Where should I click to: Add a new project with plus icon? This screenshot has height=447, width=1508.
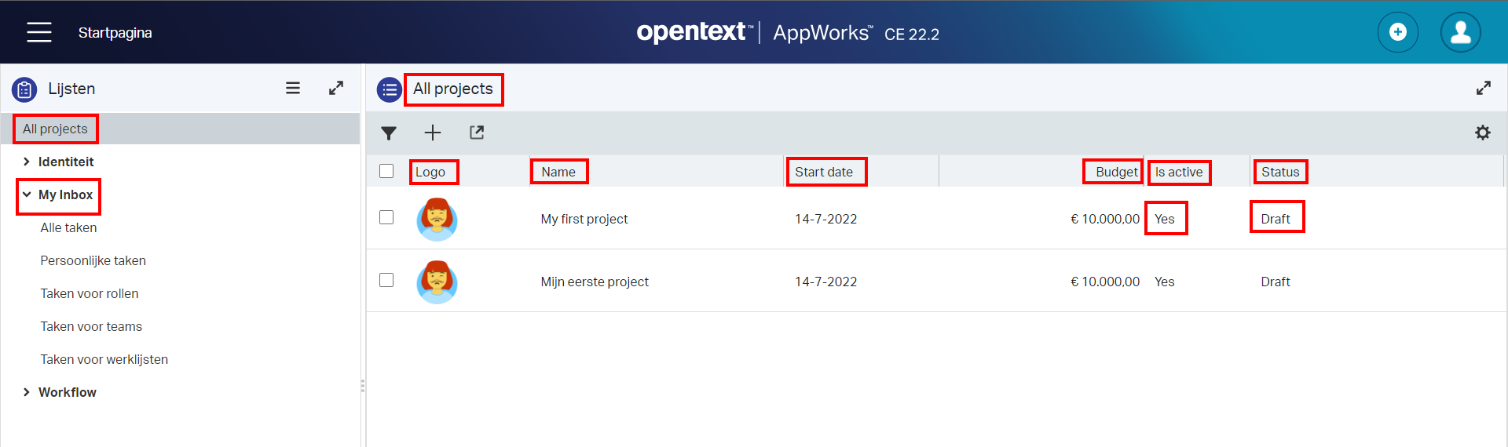[433, 133]
